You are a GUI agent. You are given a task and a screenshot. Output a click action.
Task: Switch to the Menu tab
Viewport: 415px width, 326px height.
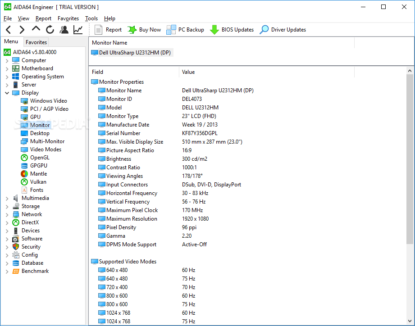click(11, 41)
